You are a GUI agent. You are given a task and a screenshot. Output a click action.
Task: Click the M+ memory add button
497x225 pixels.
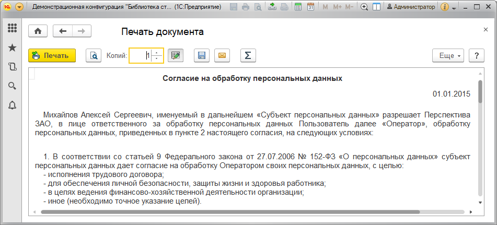click(x=338, y=7)
